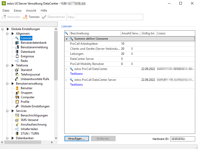
Task: Open the Ereignisse clipboard icon
Action: (x=17, y=56)
